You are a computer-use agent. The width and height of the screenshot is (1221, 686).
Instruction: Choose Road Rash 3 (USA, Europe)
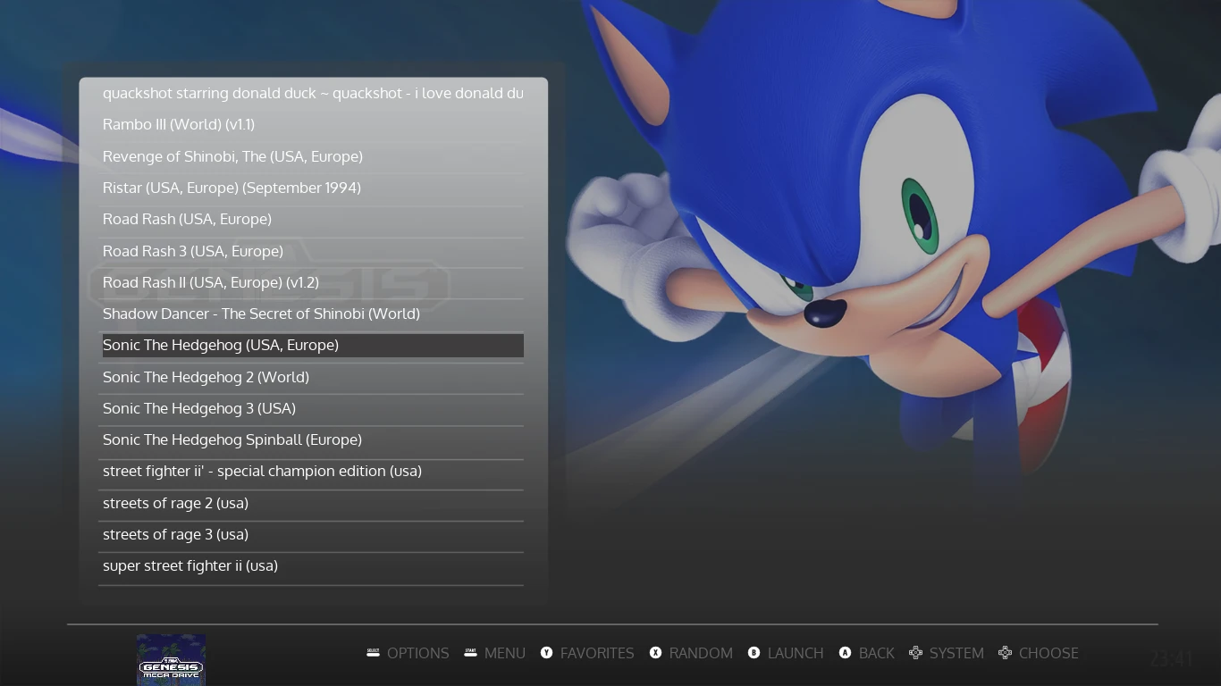click(193, 251)
